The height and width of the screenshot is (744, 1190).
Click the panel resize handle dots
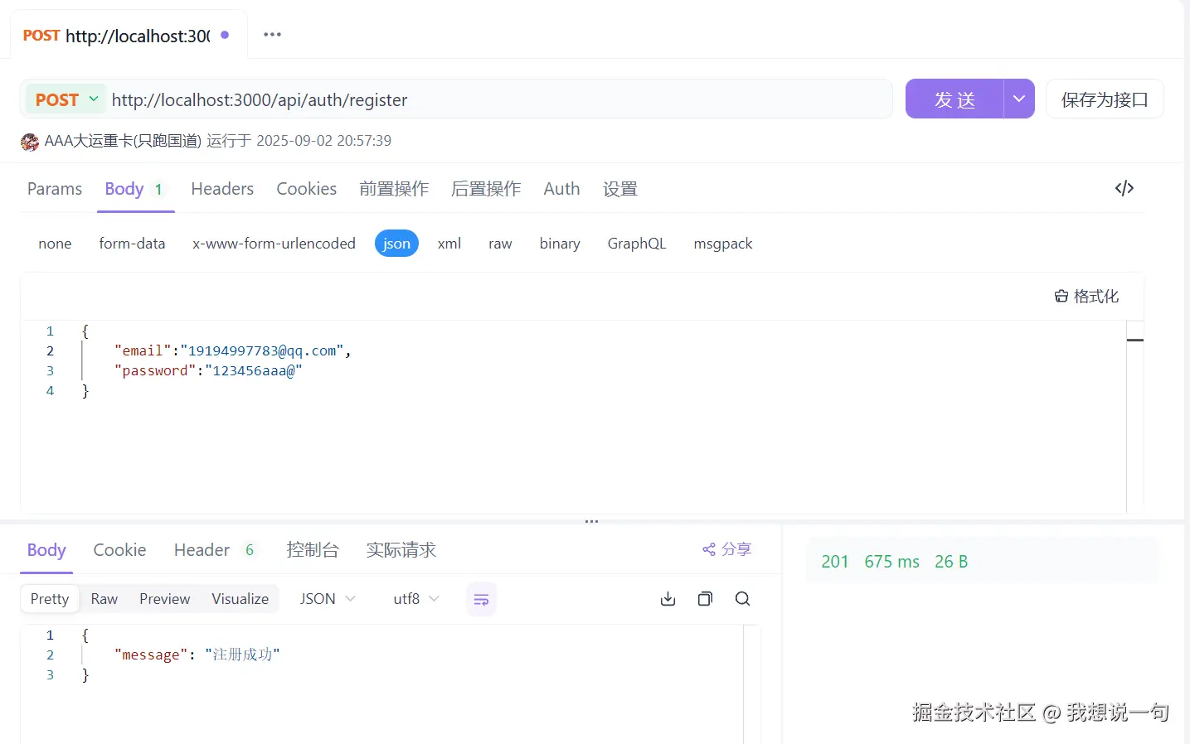(591, 522)
